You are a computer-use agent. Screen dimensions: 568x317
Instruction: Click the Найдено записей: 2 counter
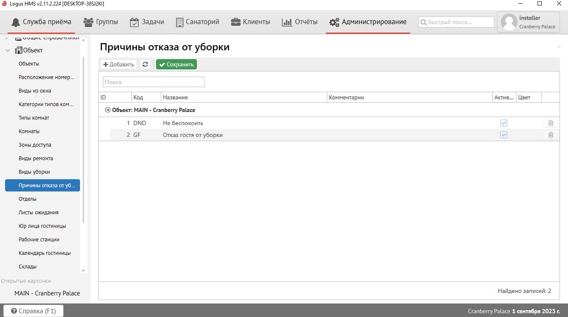(x=524, y=291)
